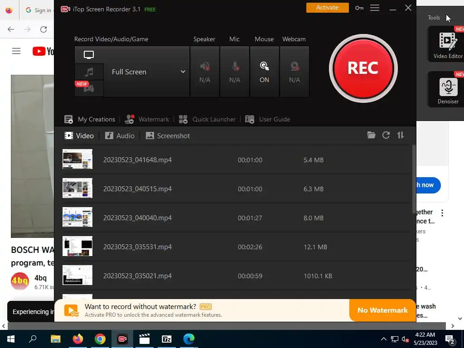Viewport: 464px width, 348px height.
Task: Open the Windows Start menu
Action: click(11, 339)
